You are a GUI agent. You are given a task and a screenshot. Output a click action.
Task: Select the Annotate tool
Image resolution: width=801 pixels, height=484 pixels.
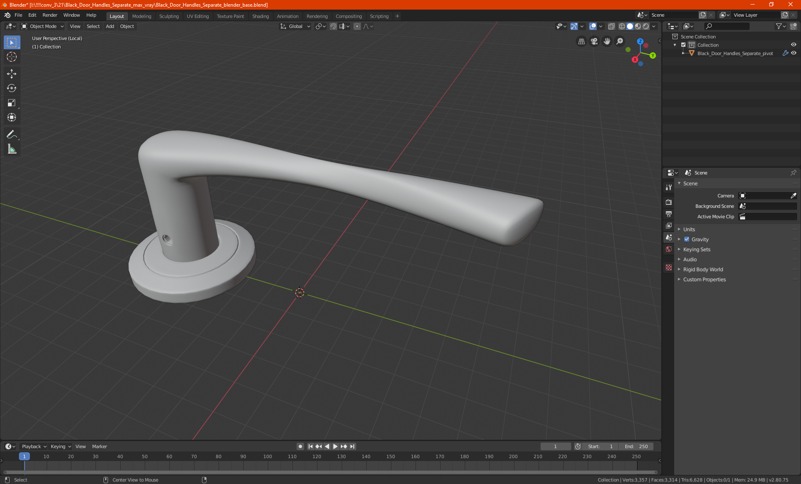pos(12,134)
